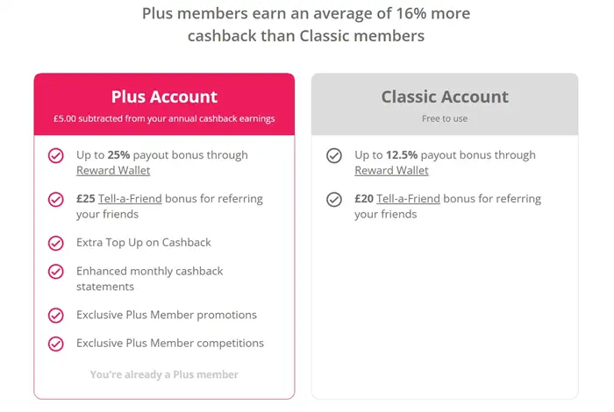Click the checkmark icon beside 25% payout bonus

[56, 155]
